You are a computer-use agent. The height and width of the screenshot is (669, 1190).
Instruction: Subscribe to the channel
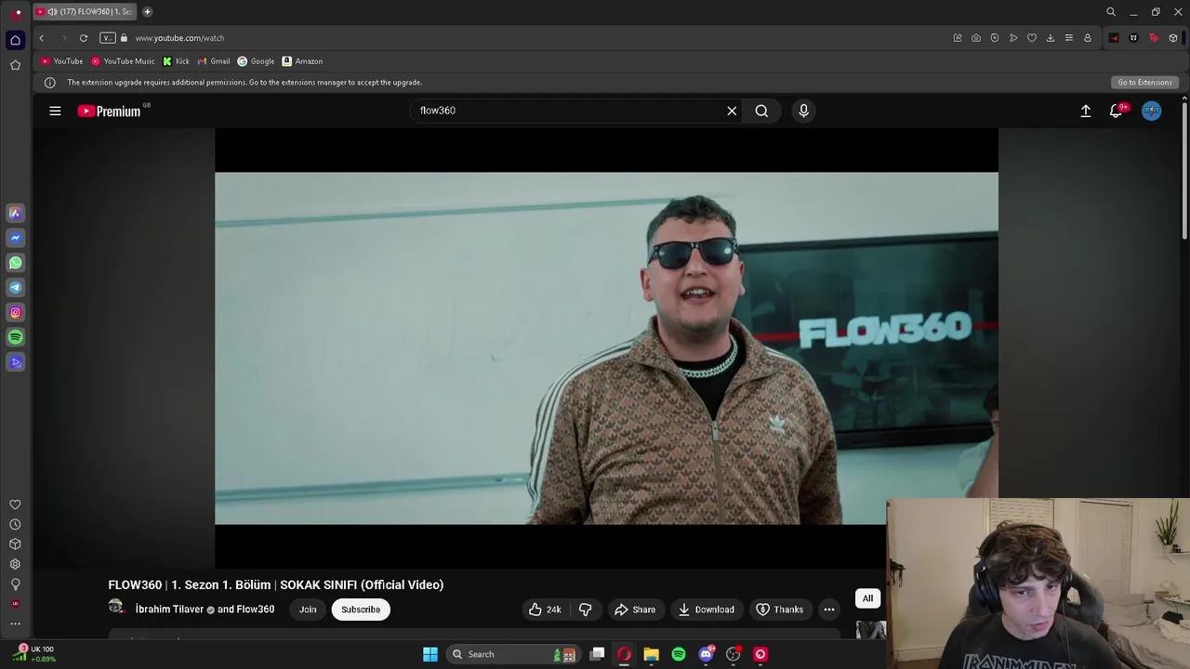click(361, 610)
